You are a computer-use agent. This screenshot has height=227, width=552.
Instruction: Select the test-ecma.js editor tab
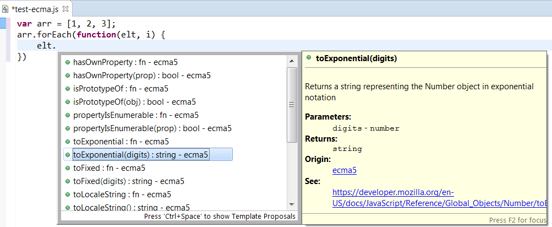tap(35, 9)
